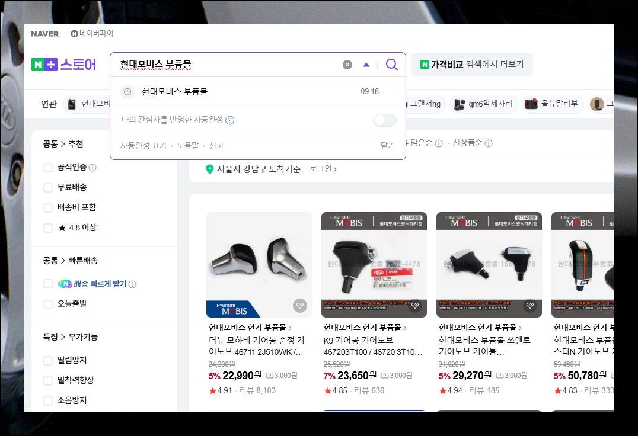This screenshot has width=638, height=436.
Task: Open 가격비교 검색에서 더보기 button
Action: click(x=471, y=64)
